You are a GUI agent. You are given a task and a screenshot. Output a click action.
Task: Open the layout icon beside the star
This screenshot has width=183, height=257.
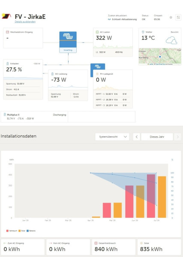pos(178,17)
